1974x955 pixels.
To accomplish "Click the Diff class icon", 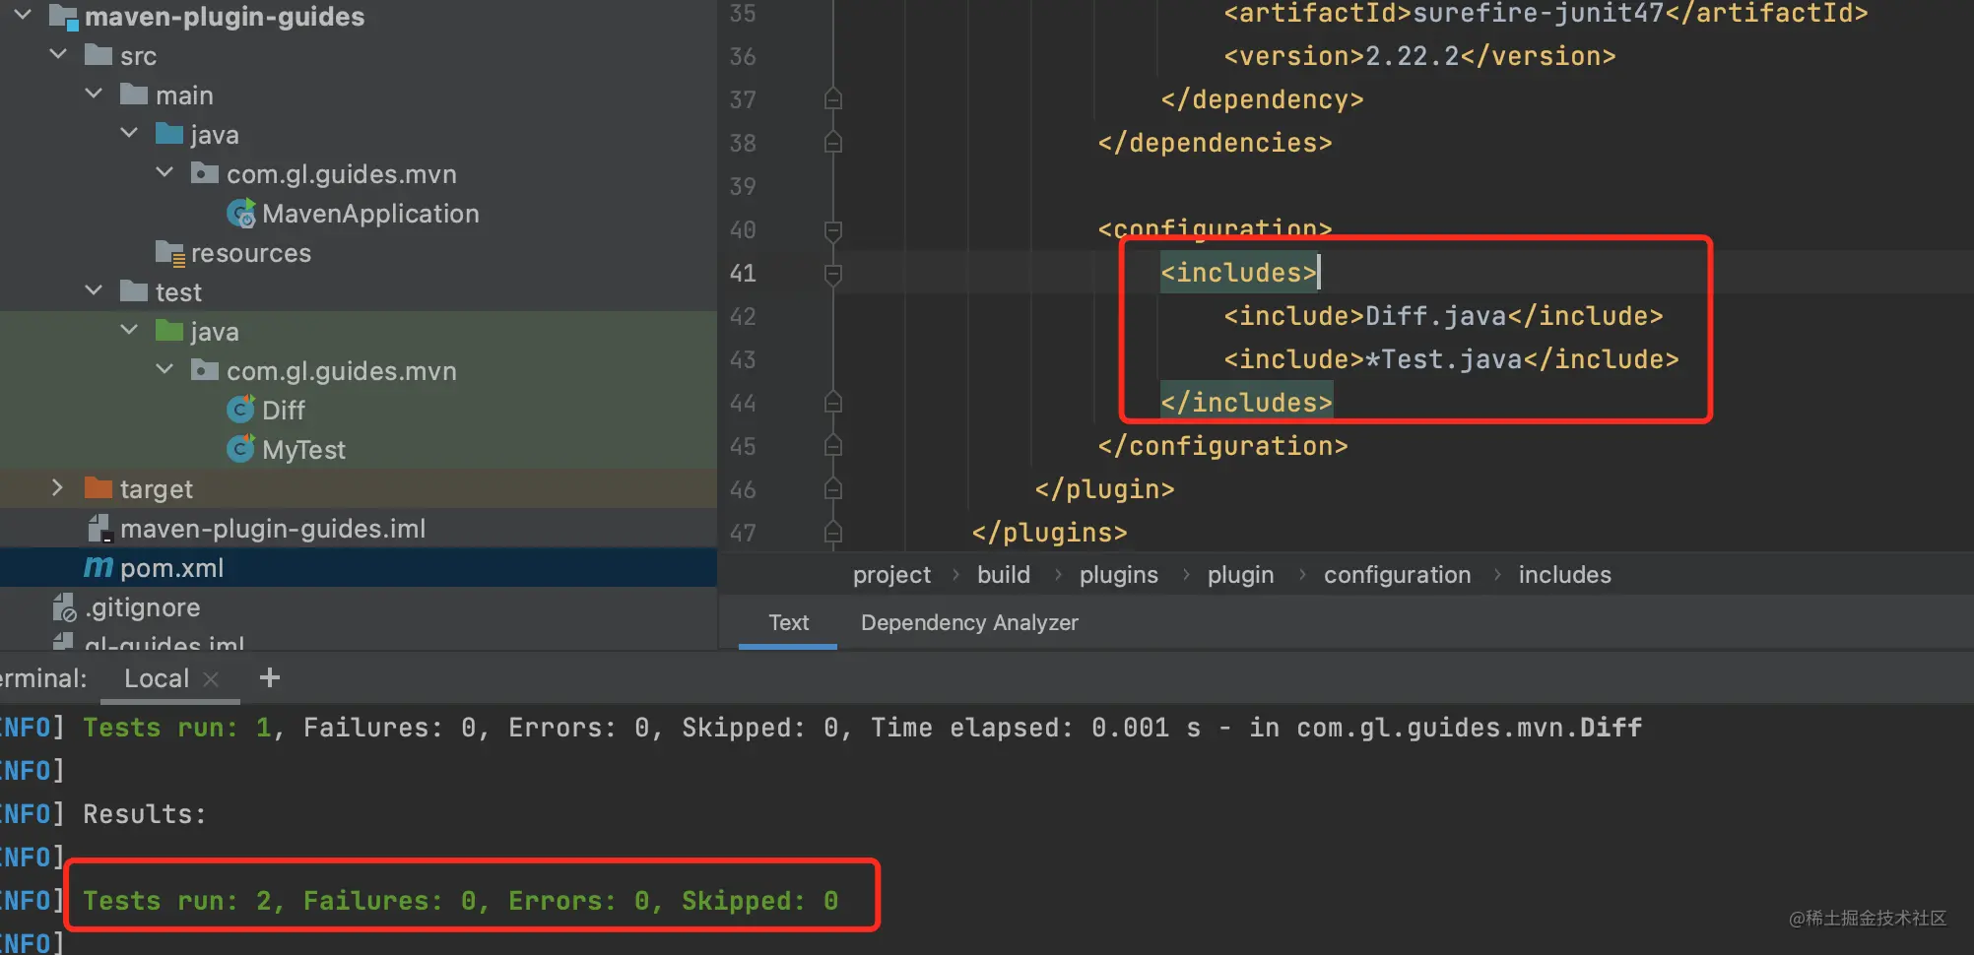I will point(241,409).
